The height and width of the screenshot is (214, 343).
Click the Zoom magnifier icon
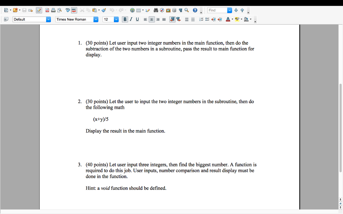[x=187, y=10]
